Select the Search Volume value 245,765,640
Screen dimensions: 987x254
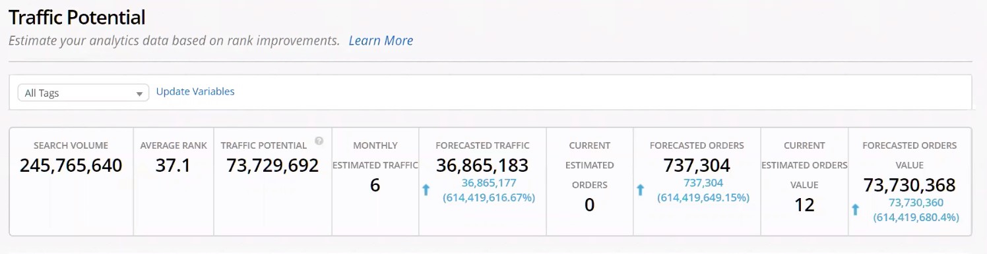click(x=71, y=166)
